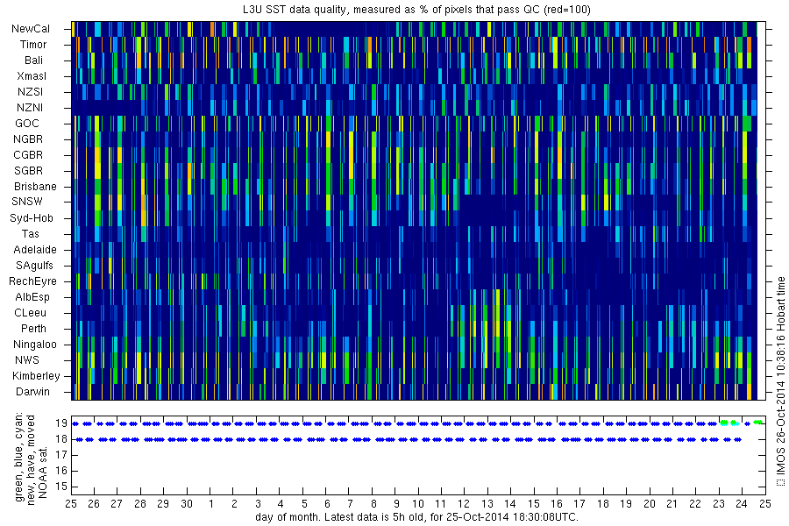
Task: Click the SAgulfs row label
Action: click(x=34, y=266)
